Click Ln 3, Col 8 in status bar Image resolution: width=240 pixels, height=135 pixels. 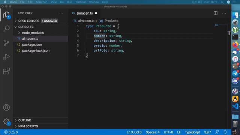click(x=134, y=132)
